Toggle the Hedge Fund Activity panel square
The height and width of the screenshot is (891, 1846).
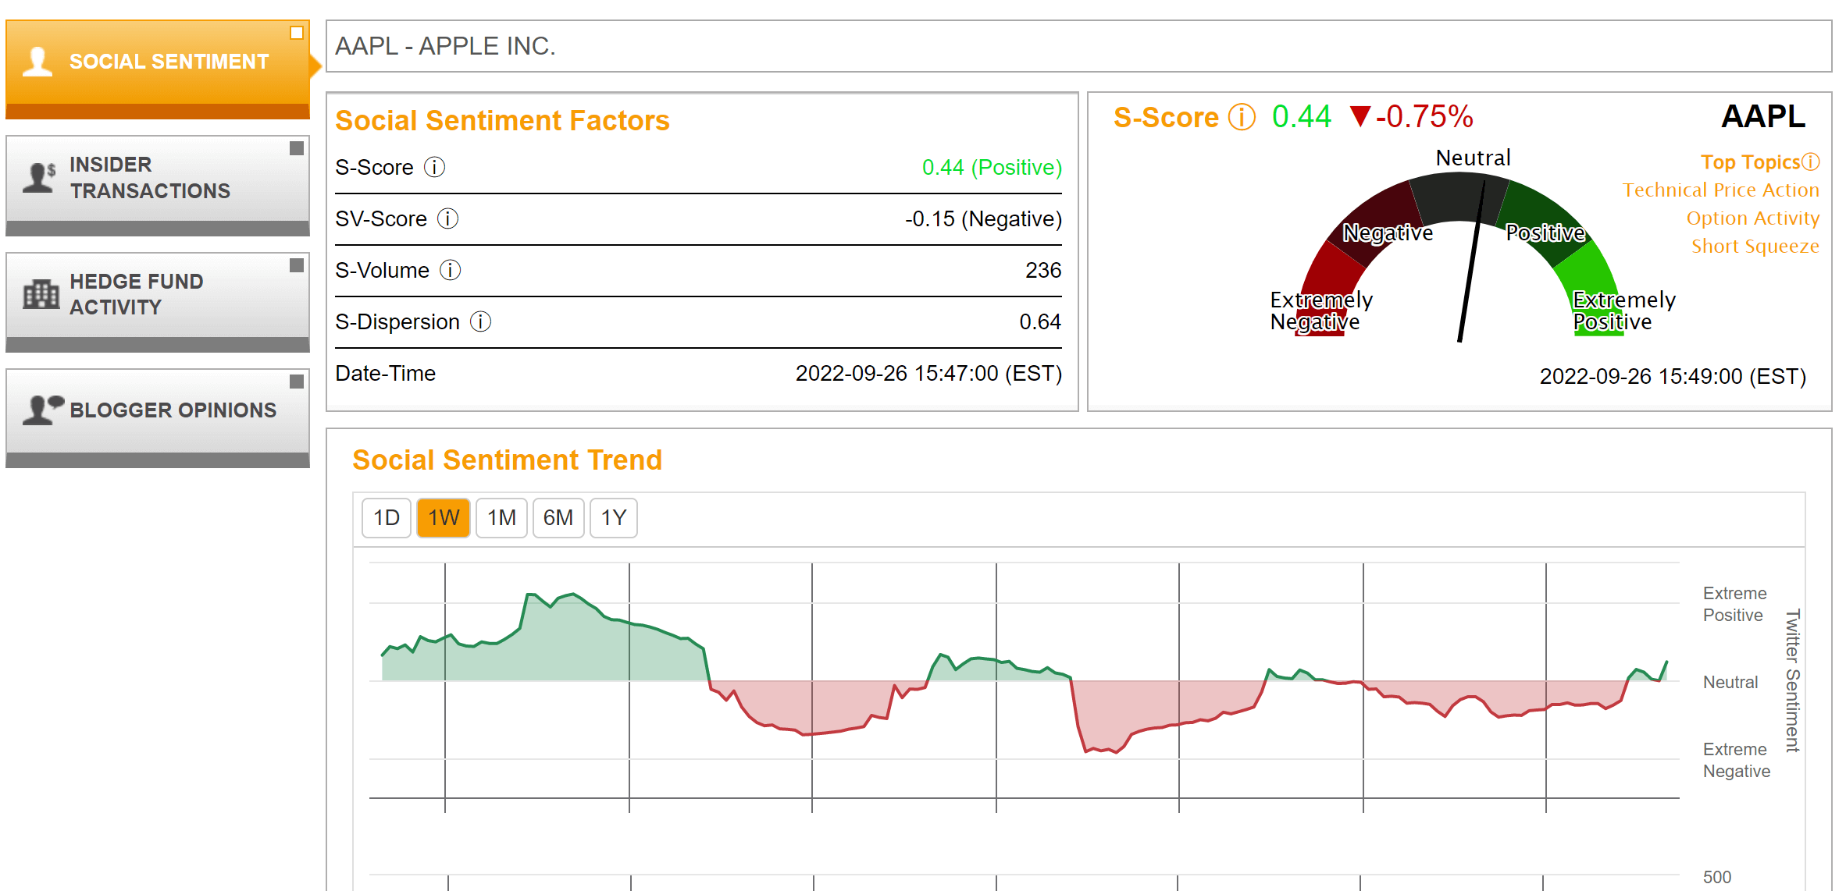[297, 265]
